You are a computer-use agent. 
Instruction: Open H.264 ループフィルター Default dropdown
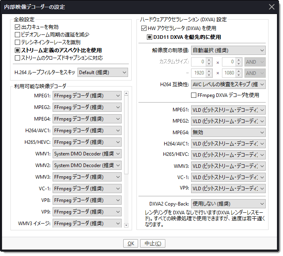point(103,73)
